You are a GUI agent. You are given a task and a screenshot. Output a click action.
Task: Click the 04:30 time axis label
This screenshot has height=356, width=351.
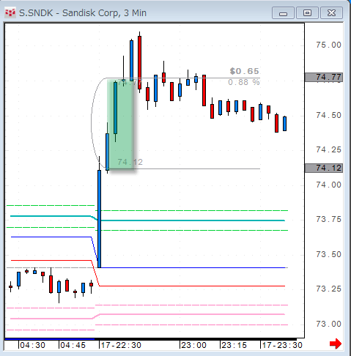32,345
